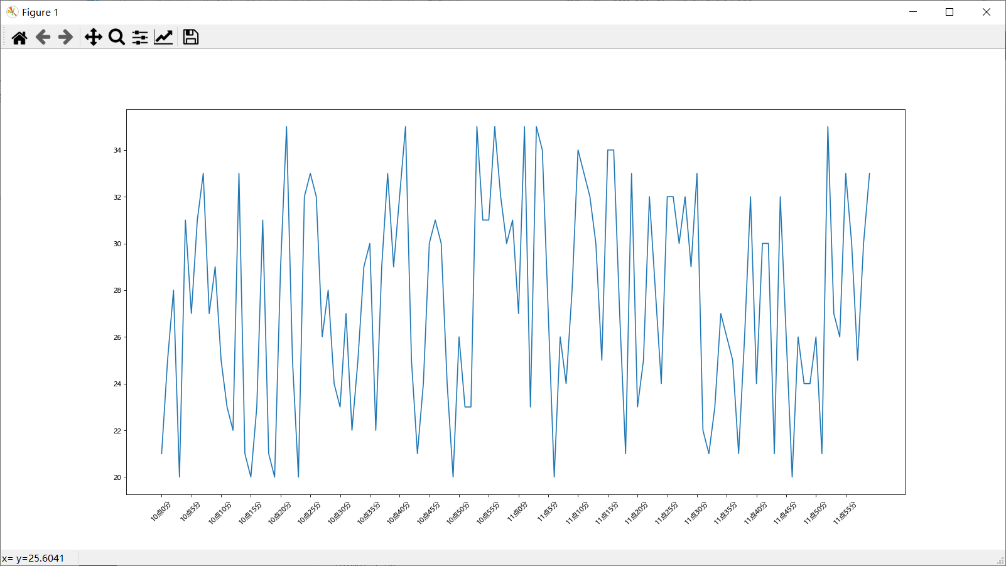Screen dimensions: 1006x566
Task: Click the x-axis label 10点0分
Action: point(161,511)
